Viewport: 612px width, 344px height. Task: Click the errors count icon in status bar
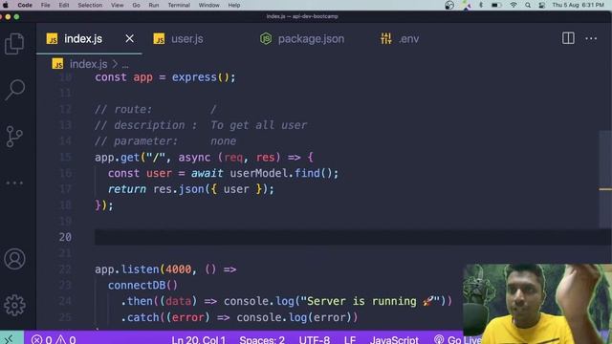pyautogui.click(x=36, y=340)
